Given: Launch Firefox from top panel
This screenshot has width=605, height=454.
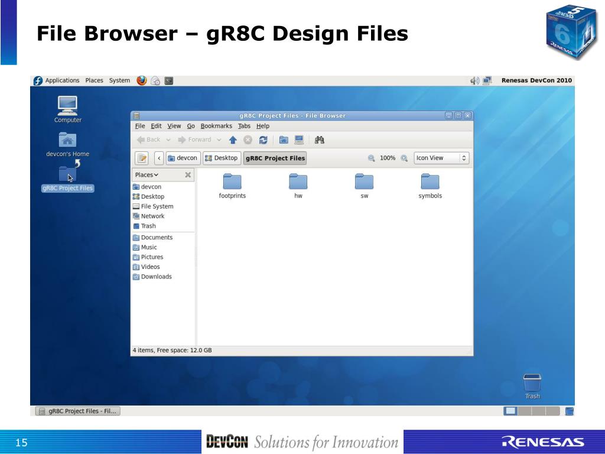Looking at the screenshot, I should pyautogui.click(x=142, y=80).
